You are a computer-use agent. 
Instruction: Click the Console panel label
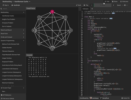(29, 55)
